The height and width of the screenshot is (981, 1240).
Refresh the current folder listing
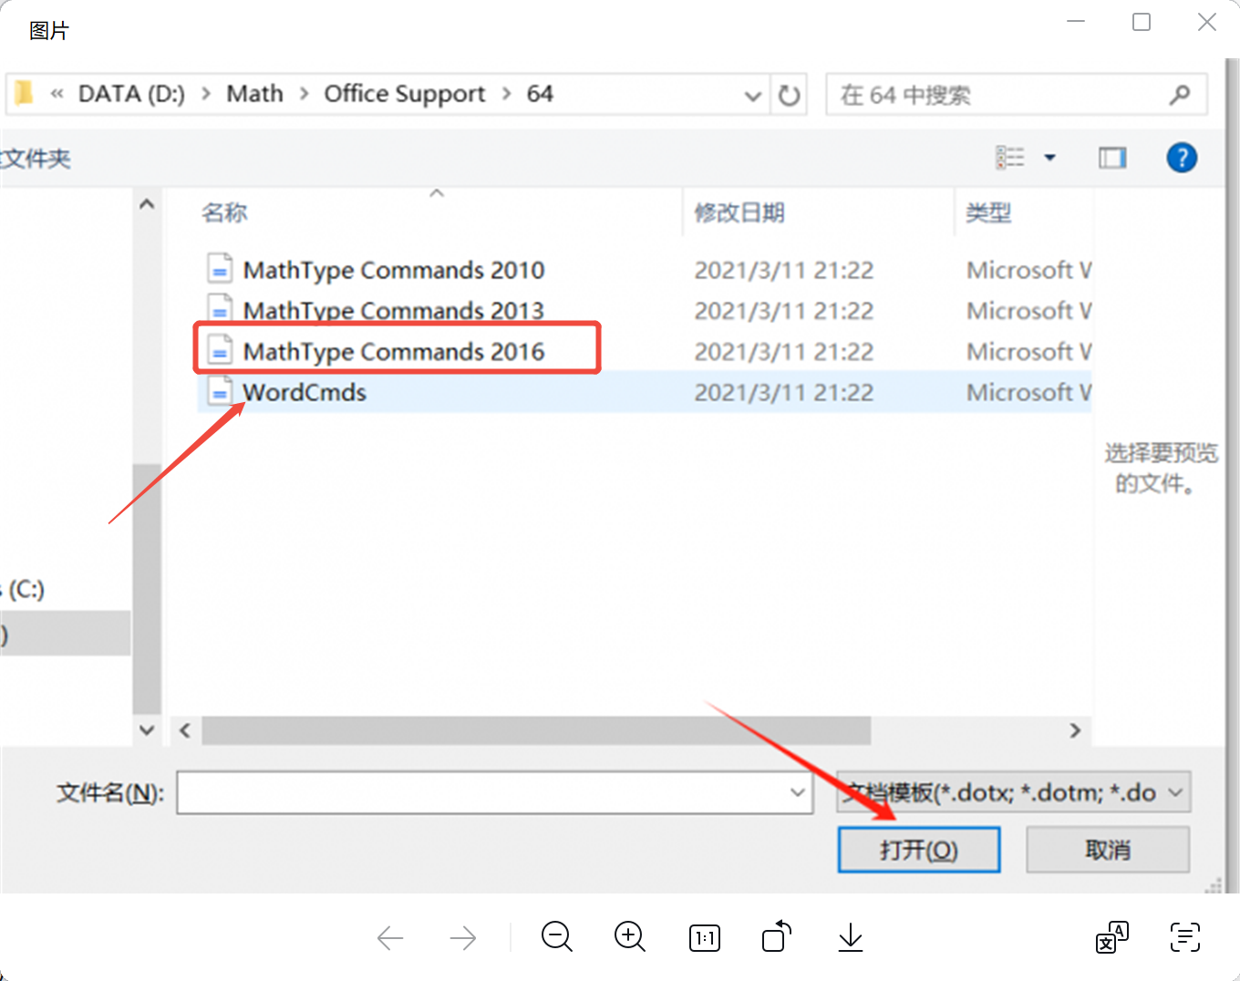coord(790,95)
